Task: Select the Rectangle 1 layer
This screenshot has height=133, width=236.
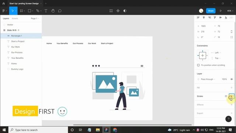Action: click(21, 36)
